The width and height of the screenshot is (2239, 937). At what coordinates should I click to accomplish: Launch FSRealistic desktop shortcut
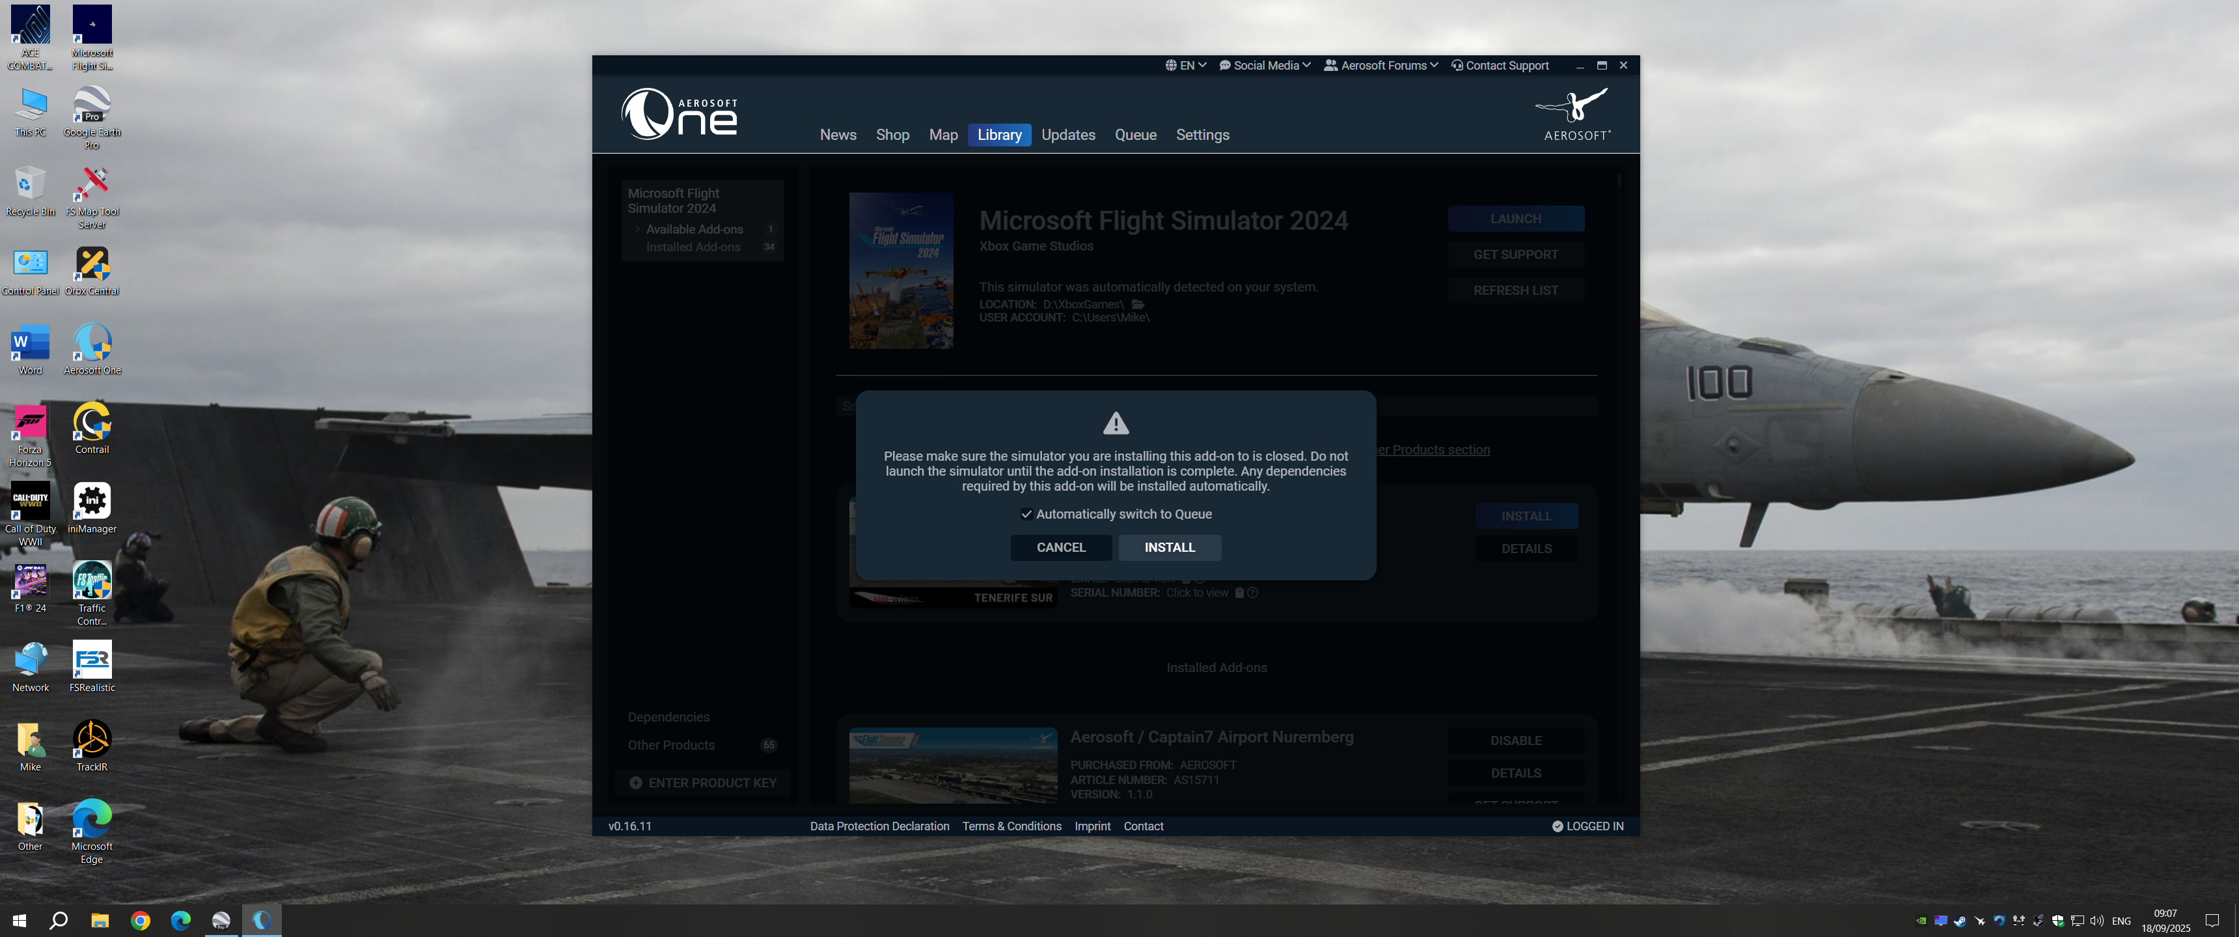click(92, 667)
